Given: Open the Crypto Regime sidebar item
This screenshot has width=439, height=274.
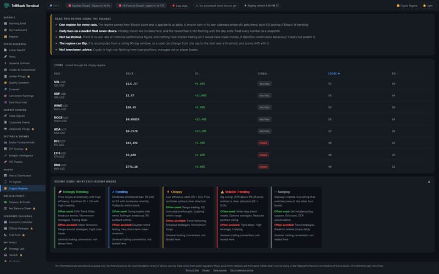Looking at the screenshot, I should pos(22,189).
